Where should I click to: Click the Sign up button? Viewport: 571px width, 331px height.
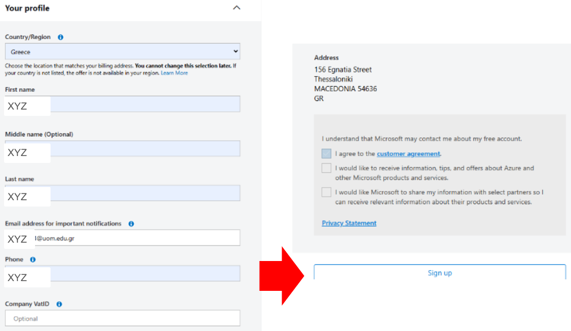440,273
